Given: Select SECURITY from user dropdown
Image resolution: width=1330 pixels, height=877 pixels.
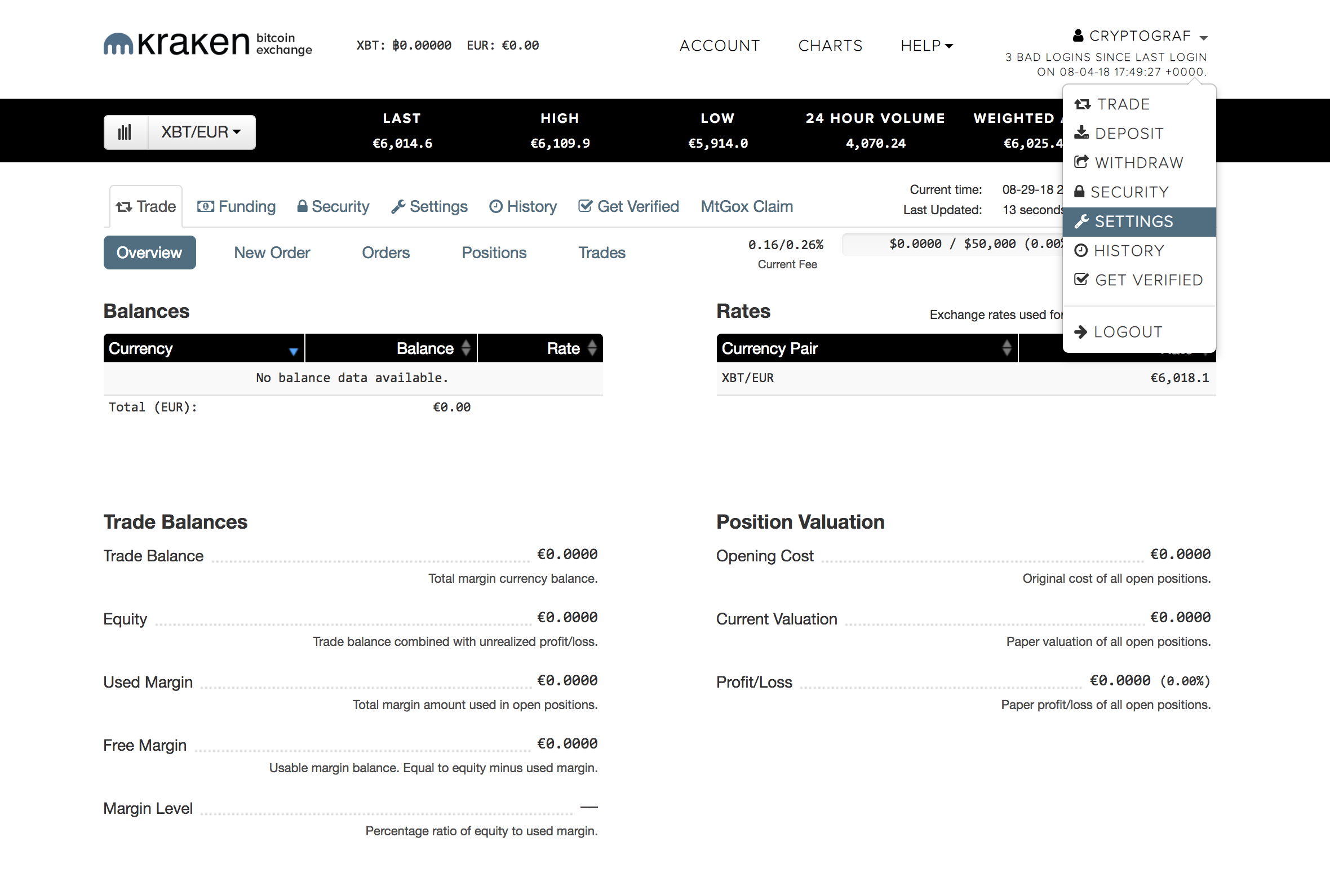Looking at the screenshot, I should (1139, 192).
